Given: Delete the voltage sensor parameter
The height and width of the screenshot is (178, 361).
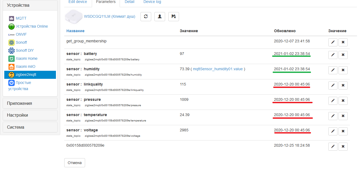Looking at the screenshot, I should (x=343, y=131).
